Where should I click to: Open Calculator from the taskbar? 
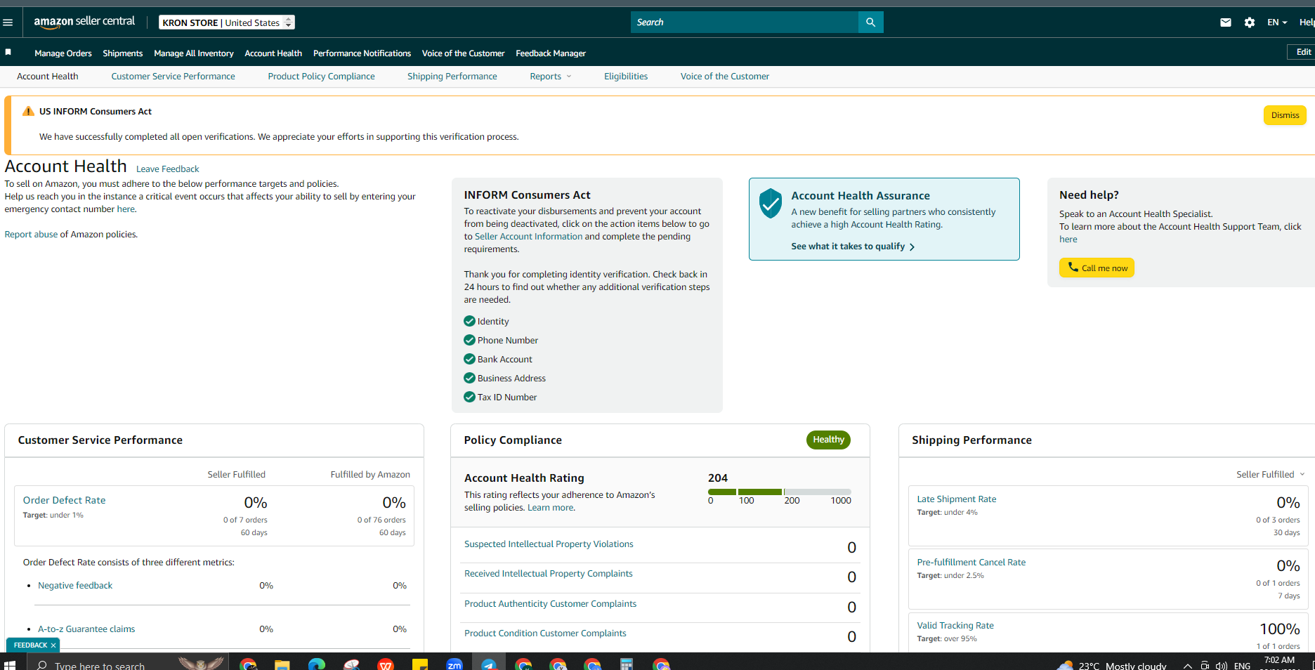point(627,664)
